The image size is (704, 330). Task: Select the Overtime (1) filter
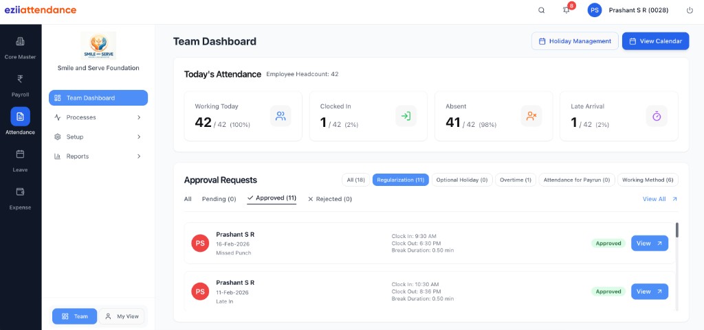tap(516, 180)
